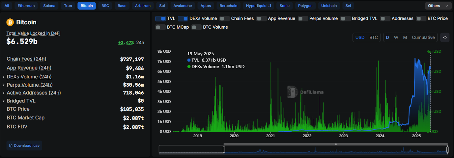Expand the Perps Volume (24h) row
Screen dimensions: 454x158
click(3, 85)
